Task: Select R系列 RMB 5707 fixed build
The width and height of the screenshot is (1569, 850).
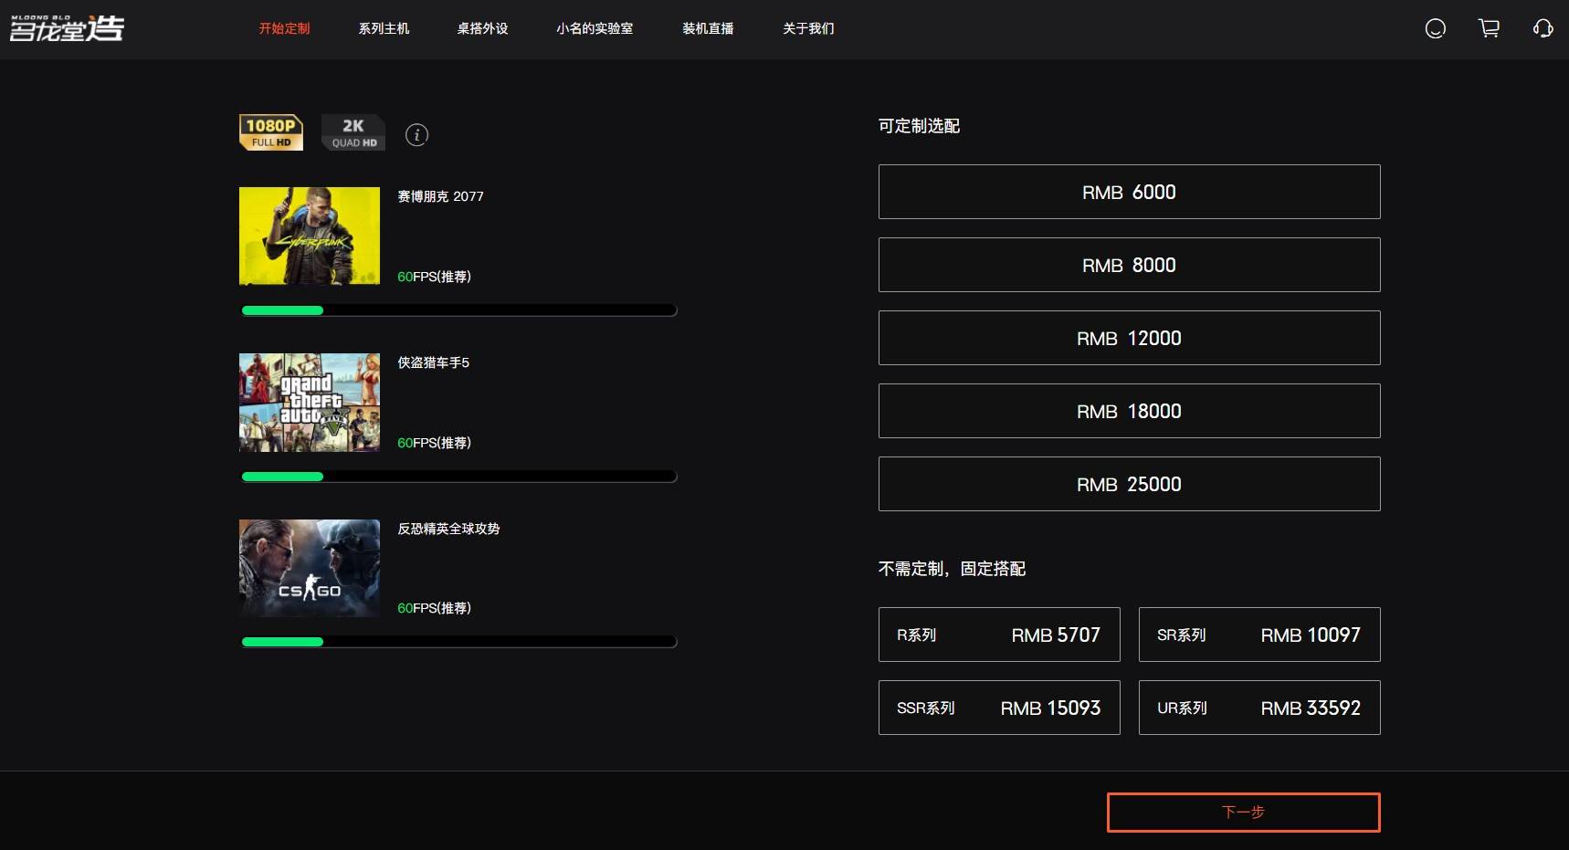Action: pos(999,635)
